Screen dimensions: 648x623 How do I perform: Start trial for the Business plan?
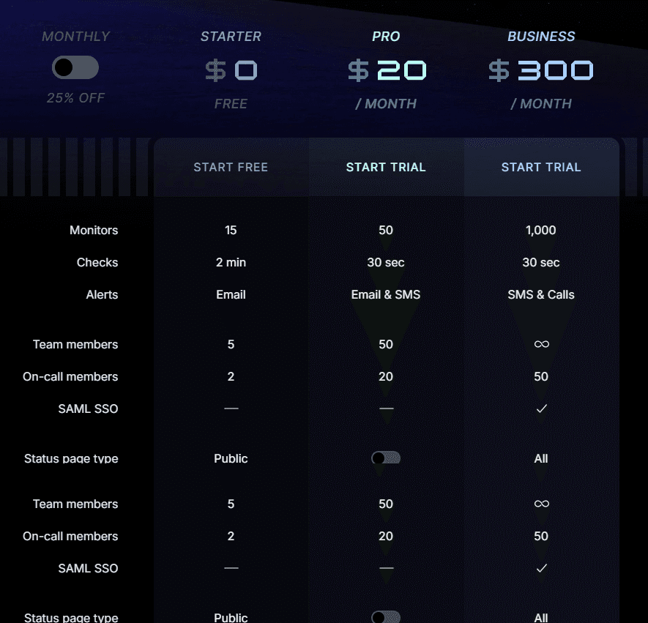[x=541, y=167]
